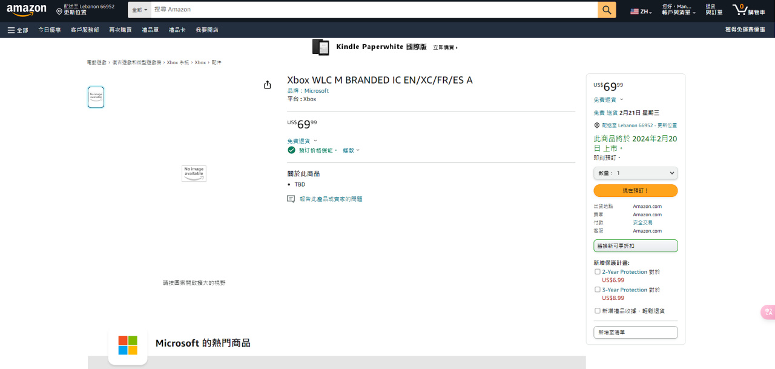Open 今日優惠 in the navigation bar
Screen dimensions: 775x369
[x=50, y=30]
